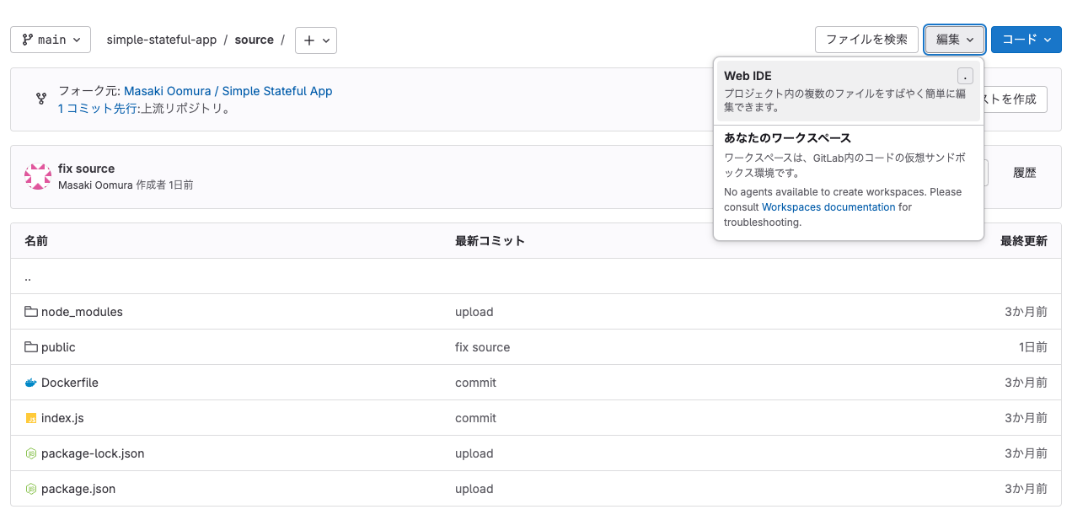Viewport: 1072px width, 520px height.
Task: Open Masaki Oomura / Simple Stateful App link
Action: point(228,91)
